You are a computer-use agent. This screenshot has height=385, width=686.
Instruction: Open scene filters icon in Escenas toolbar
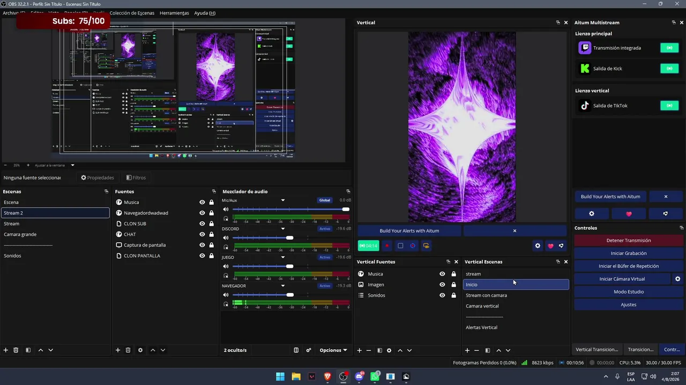(28, 350)
